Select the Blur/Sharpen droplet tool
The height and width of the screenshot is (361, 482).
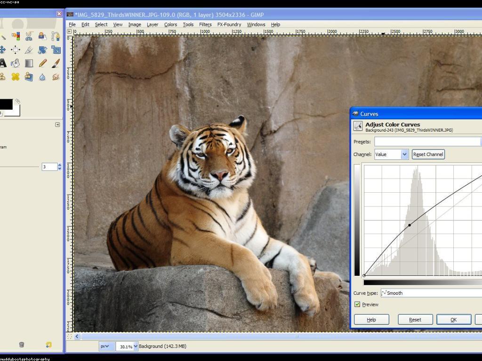(x=42, y=77)
